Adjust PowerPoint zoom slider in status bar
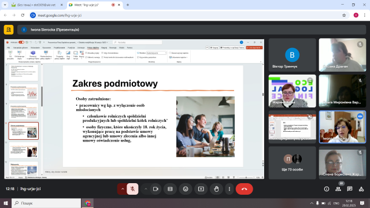The image size is (370, 208). click(246, 177)
